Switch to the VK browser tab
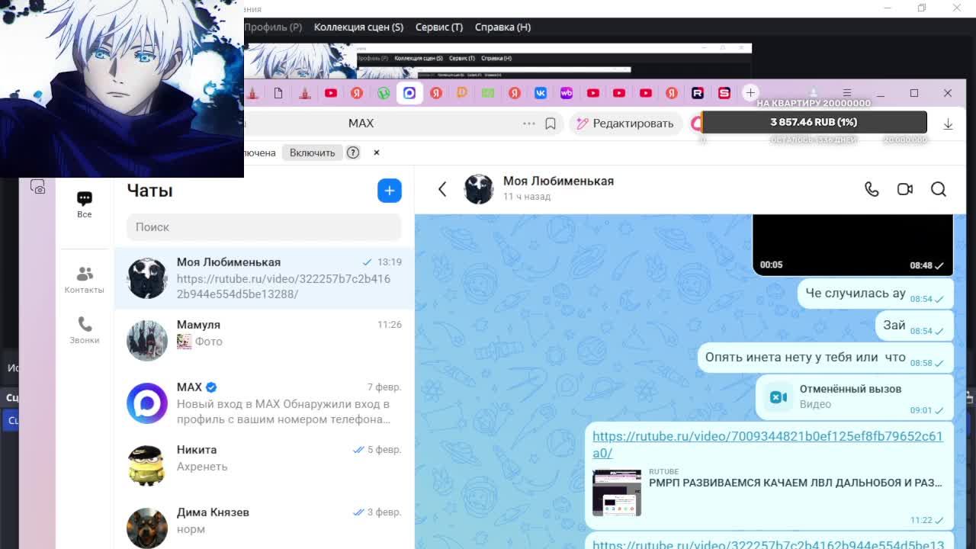Image resolution: width=976 pixels, height=549 pixels. [541, 93]
